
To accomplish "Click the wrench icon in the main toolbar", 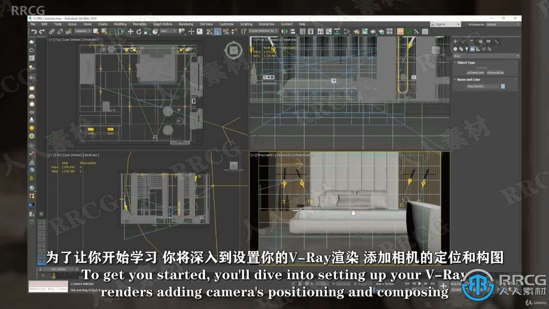I will (x=416, y=31).
